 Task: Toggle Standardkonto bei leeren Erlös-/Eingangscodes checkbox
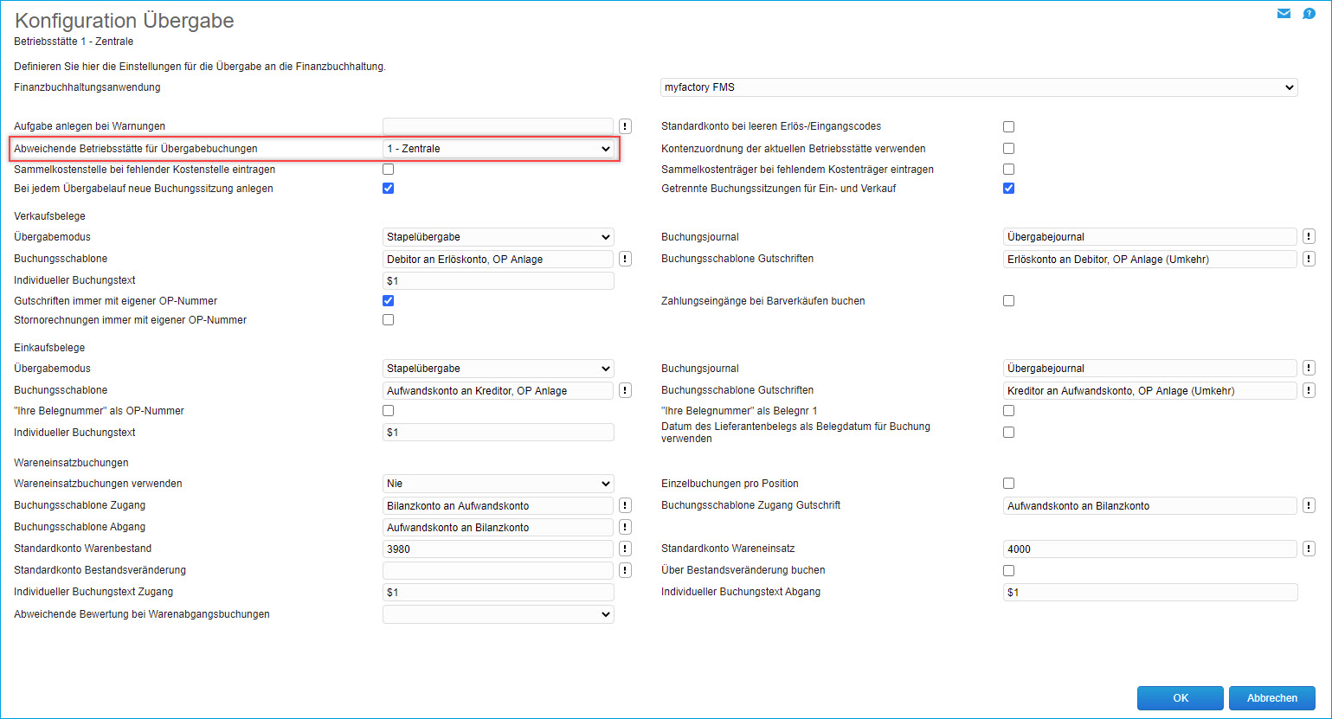1008,127
